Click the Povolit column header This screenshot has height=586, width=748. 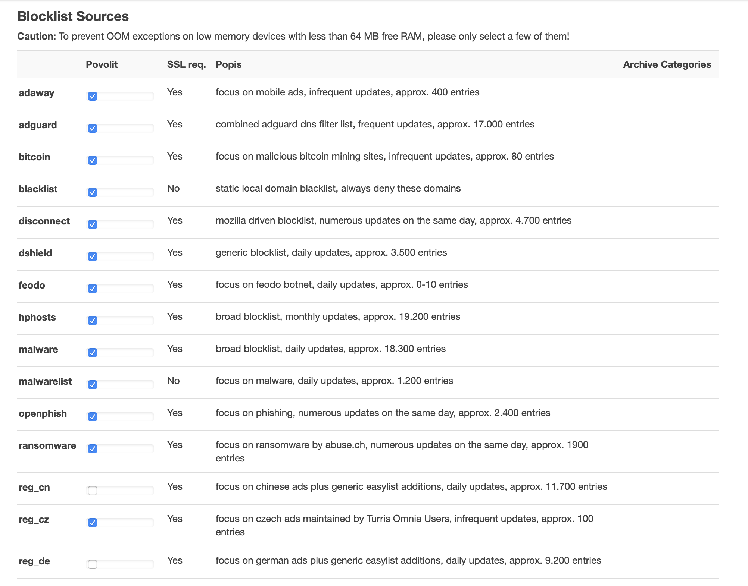click(102, 64)
